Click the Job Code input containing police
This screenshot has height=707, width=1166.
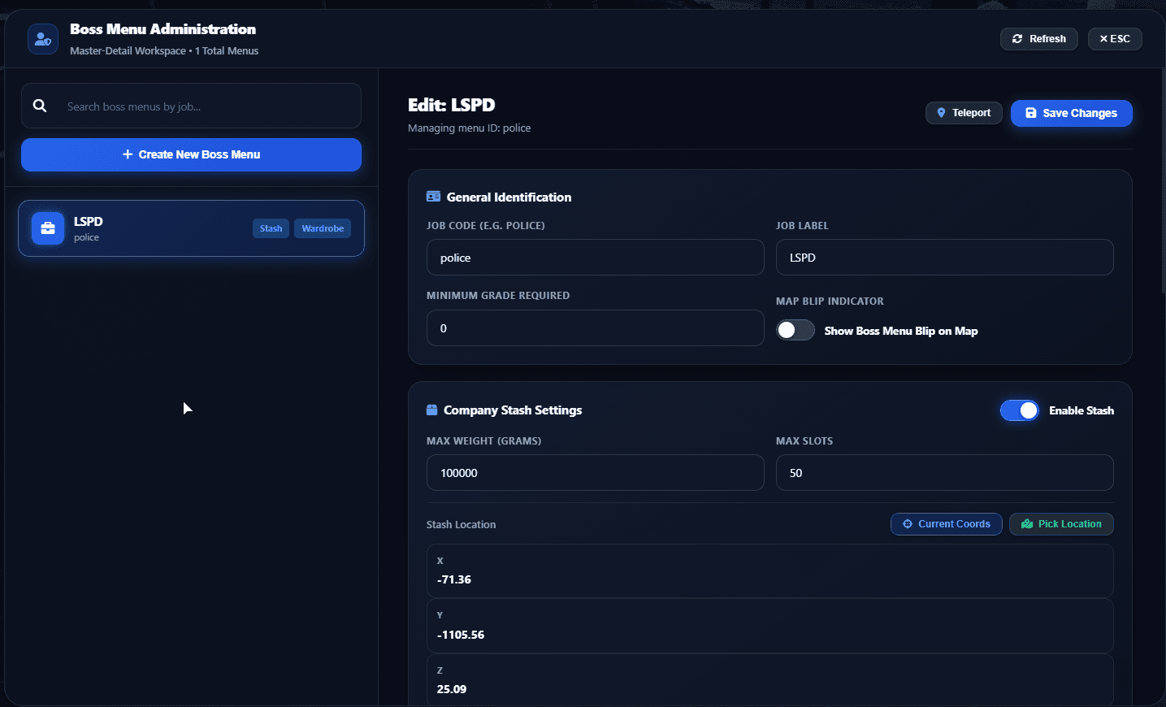tap(596, 258)
